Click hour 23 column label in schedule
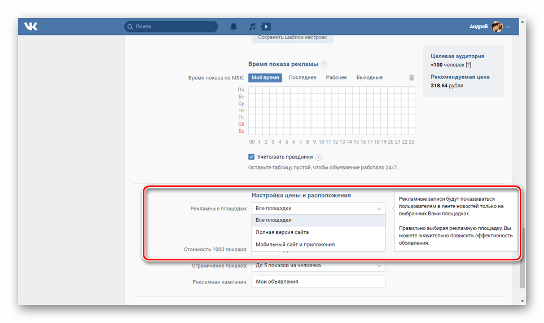Viewport: 544px width, 323px height. 411,141
